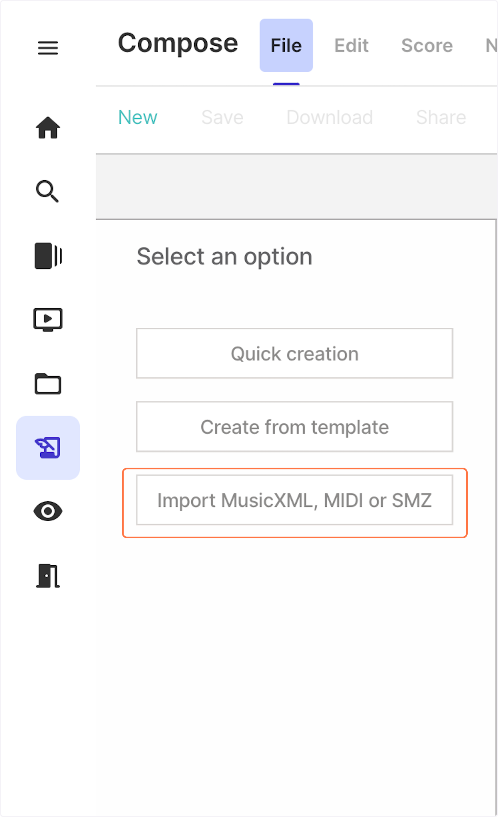The width and height of the screenshot is (498, 817).
Task: Open search with the magnifier icon
Action: [48, 191]
